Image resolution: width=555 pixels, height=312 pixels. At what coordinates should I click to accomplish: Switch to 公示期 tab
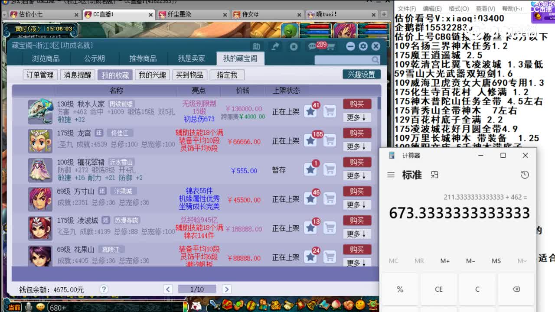[x=95, y=58]
